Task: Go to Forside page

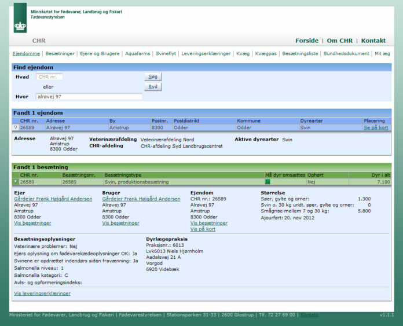Action: pyautogui.click(x=307, y=41)
